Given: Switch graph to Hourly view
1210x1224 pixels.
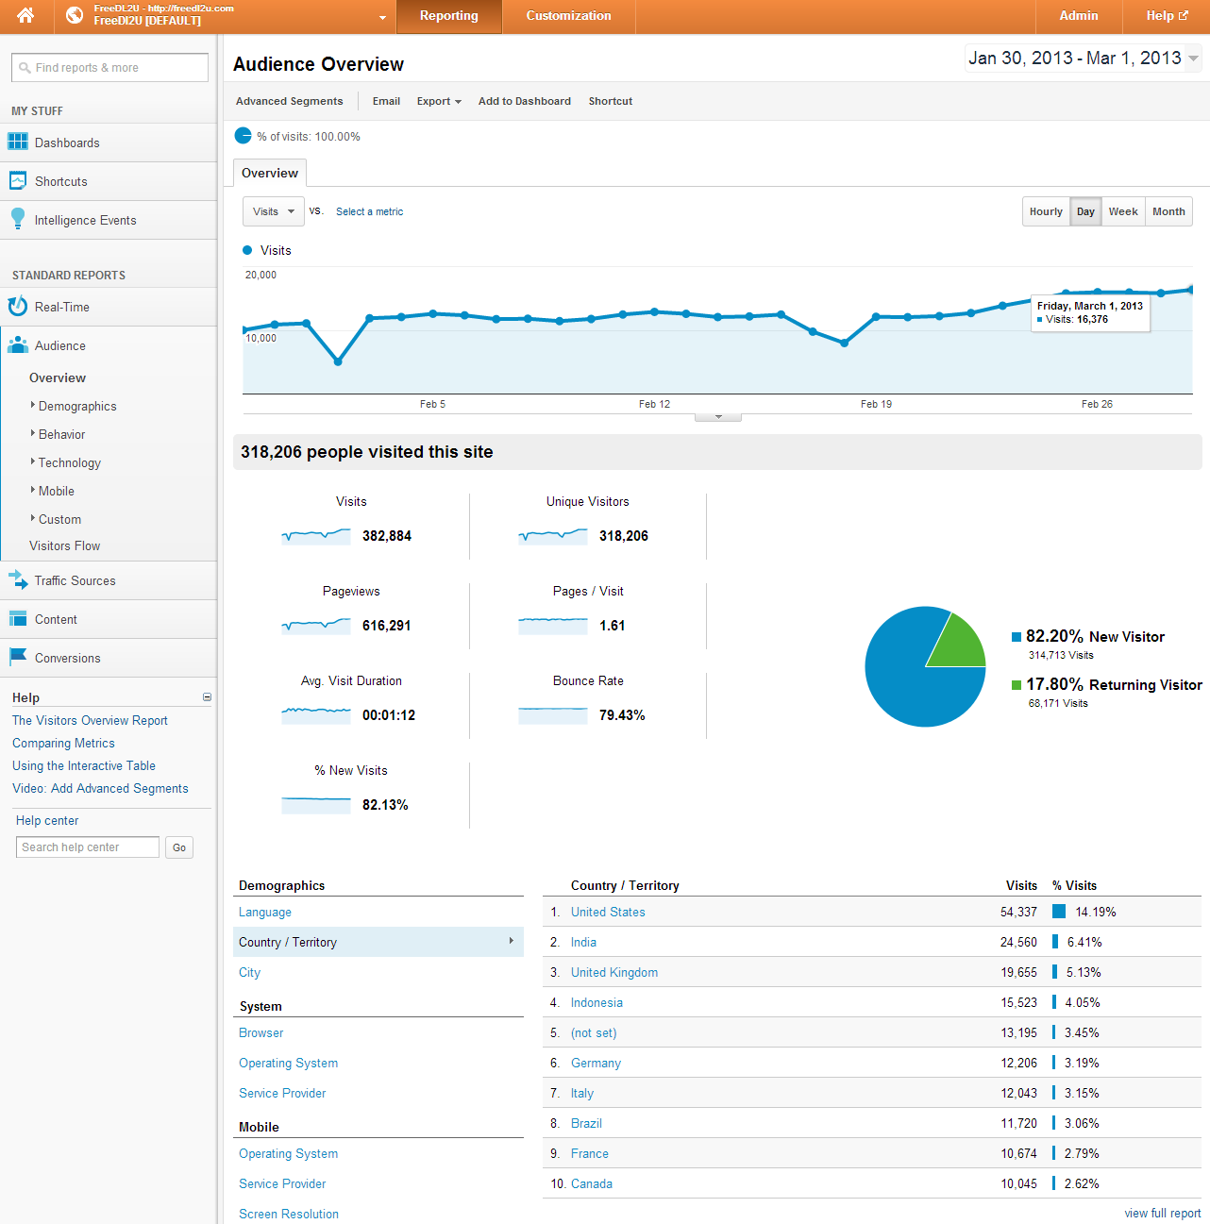Looking at the screenshot, I should pos(1046,211).
